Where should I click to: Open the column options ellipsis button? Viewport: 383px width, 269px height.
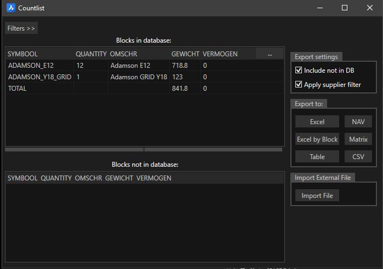click(x=270, y=54)
